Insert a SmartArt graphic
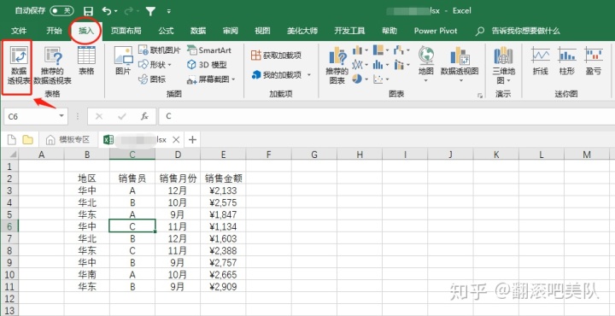 click(209, 50)
